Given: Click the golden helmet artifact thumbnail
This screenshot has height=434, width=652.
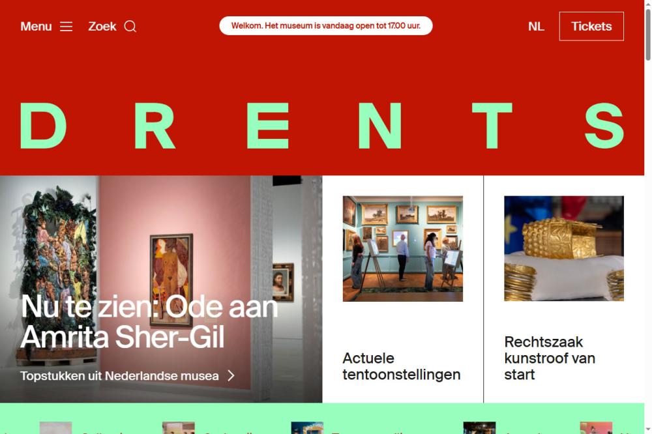Looking at the screenshot, I should [x=564, y=248].
